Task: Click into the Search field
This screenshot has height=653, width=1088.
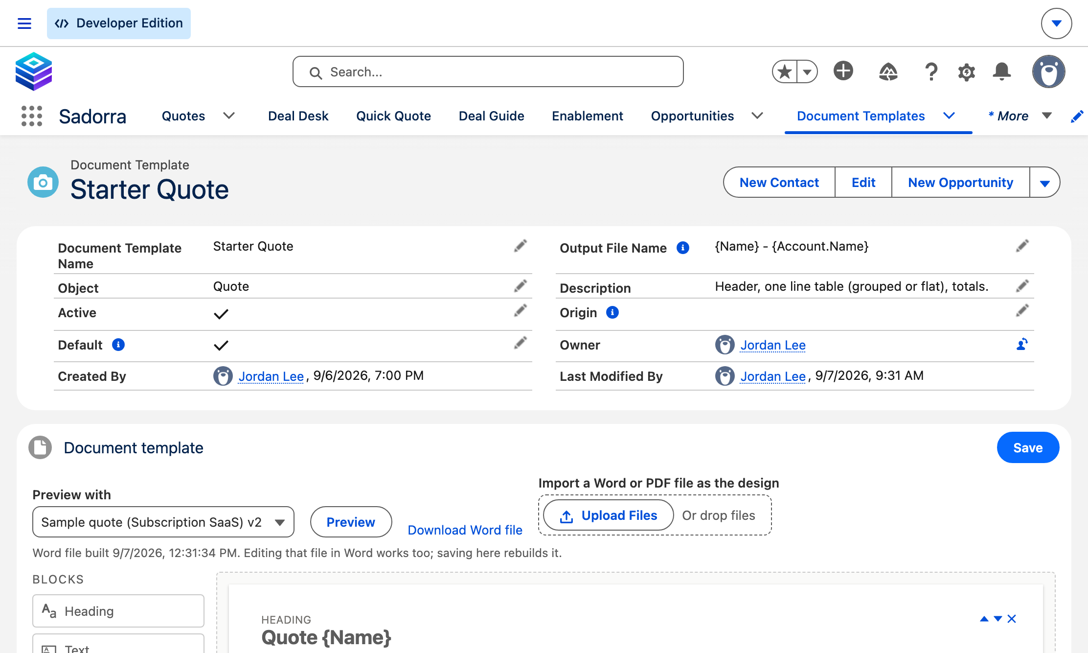Action: 488,72
